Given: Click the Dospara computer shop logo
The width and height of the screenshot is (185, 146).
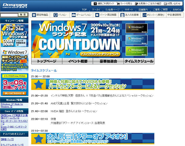Looking at the screenshot, I should (15, 6).
